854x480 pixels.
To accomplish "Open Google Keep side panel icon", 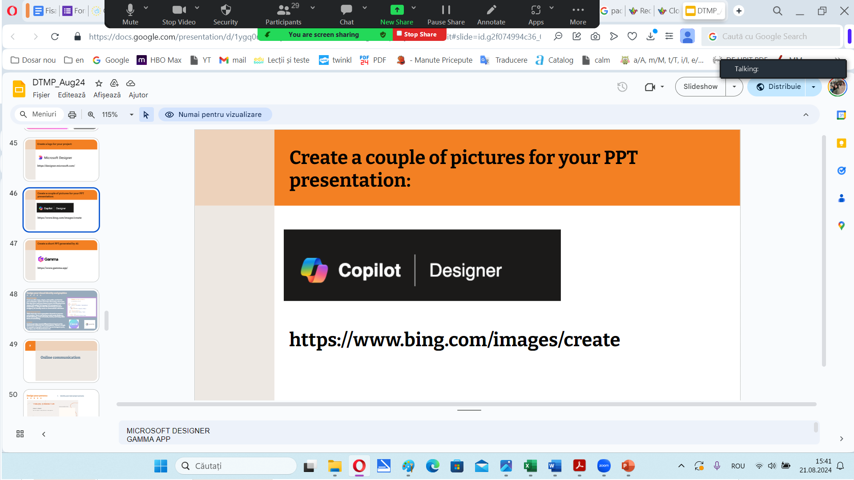I will tap(841, 143).
